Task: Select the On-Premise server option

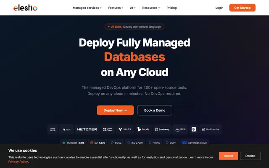Action: point(210,129)
